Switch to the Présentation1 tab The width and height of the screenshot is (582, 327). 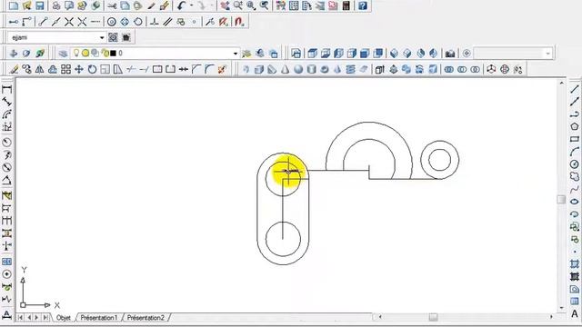coord(99,318)
